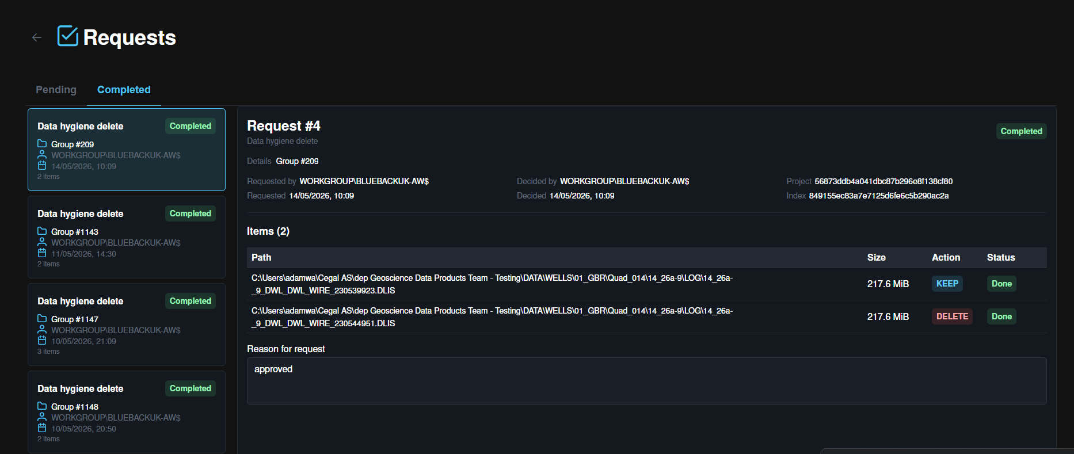Click the Items (2) heading

pyautogui.click(x=268, y=231)
